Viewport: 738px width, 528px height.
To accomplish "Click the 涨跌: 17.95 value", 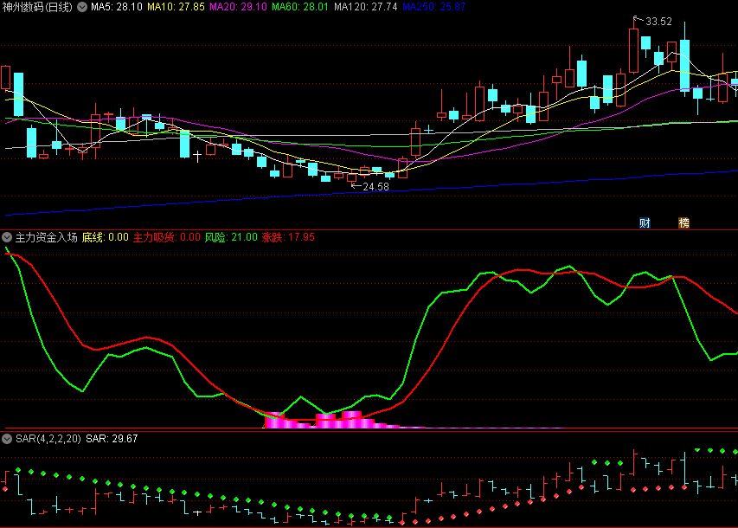I will click(x=288, y=237).
